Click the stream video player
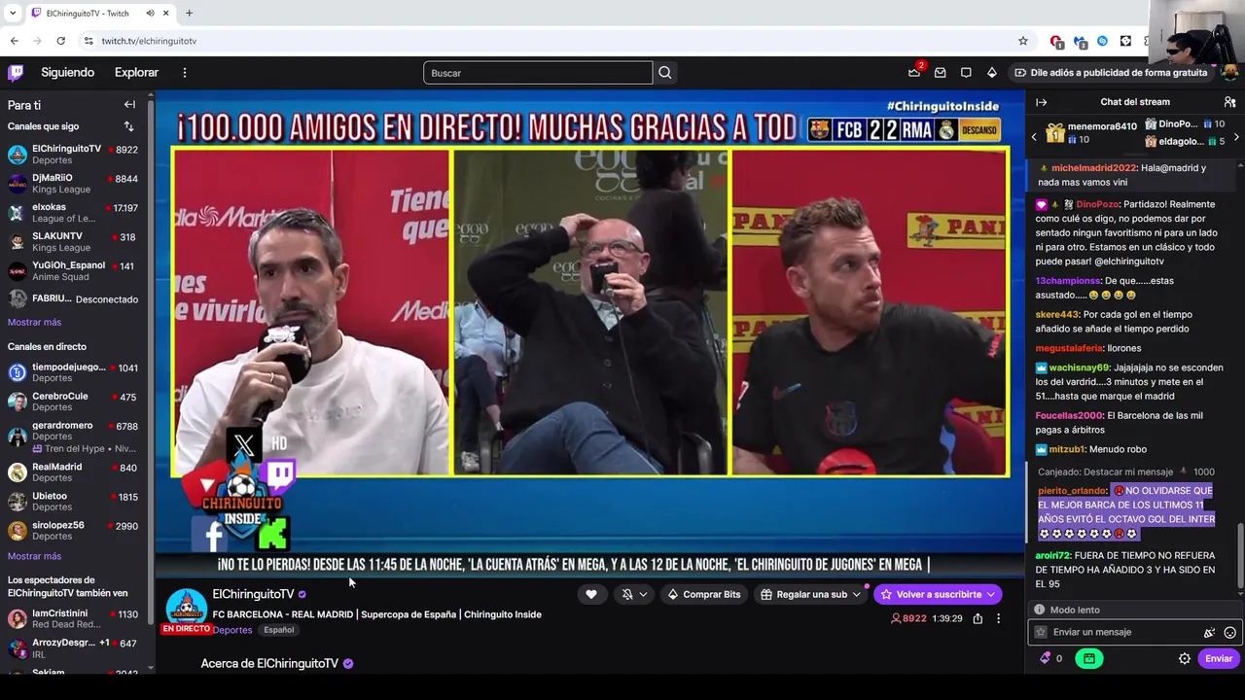 (x=589, y=332)
